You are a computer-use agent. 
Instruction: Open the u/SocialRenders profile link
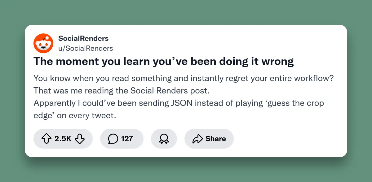86,48
